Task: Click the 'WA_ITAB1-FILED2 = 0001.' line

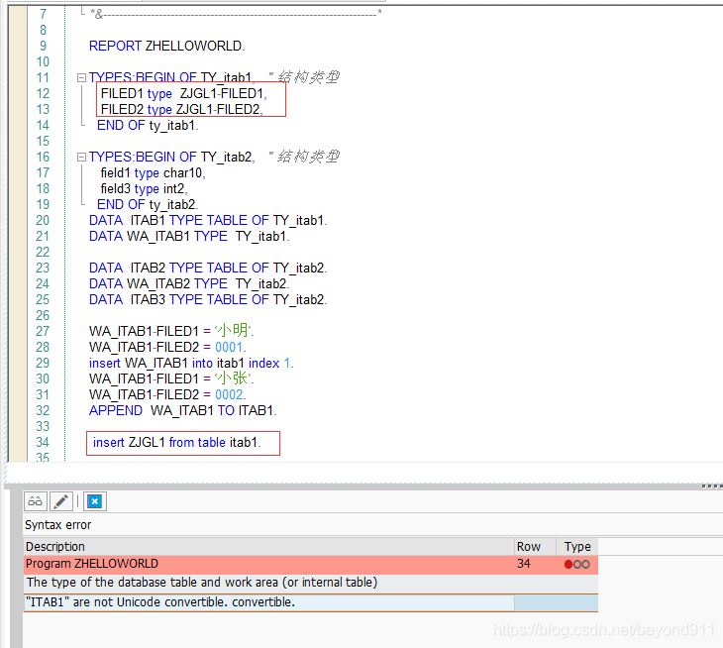Action: click(167, 347)
